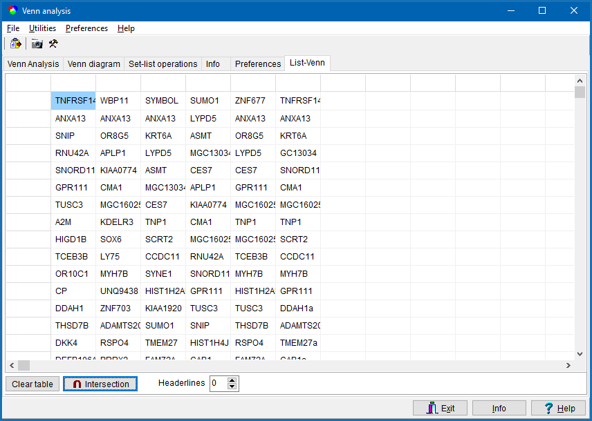This screenshot has height=421, width=592.
Task: Decrease the Headerlines value with down arrow
Action: pos(232,386)
